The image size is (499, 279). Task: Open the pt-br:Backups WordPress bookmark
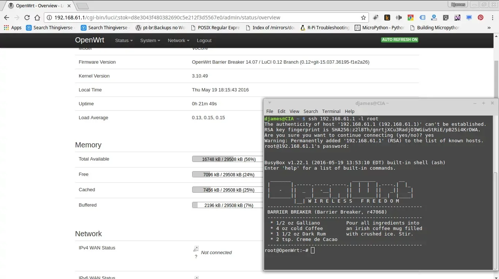(x=160, y=28)
